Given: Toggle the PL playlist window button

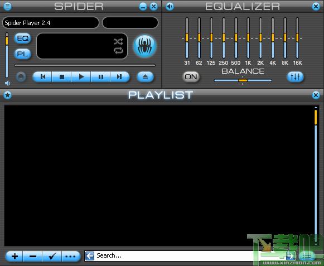Looking at the screenshot, I should click(22, 54).
